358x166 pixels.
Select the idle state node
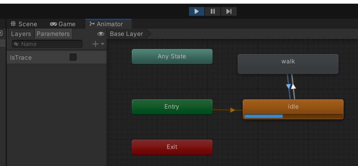coord(293,109)
